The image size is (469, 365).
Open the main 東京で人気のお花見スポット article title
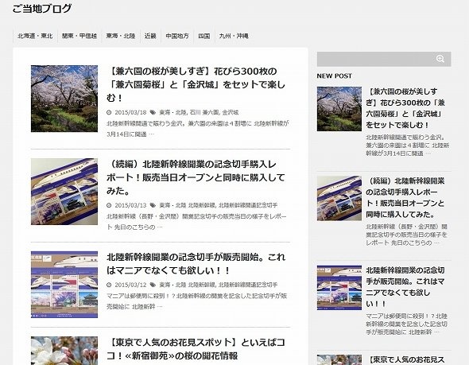[196, 349]
